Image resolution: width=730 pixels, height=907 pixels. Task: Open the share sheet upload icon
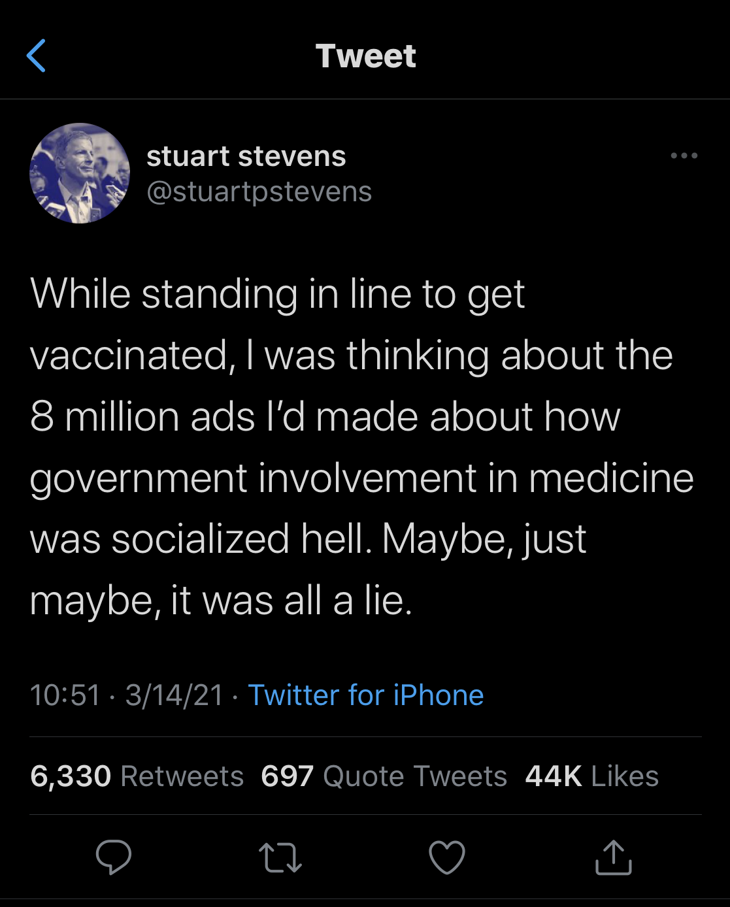click(613, 857)
